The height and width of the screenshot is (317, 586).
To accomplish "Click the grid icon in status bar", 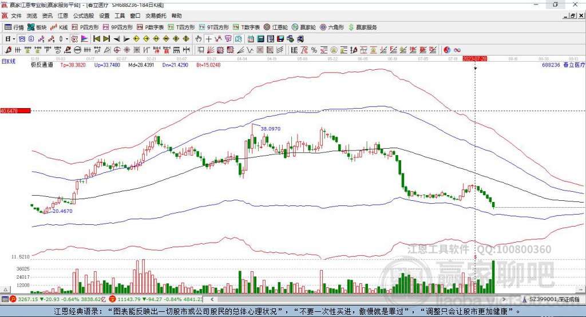I will pos(5,299).
